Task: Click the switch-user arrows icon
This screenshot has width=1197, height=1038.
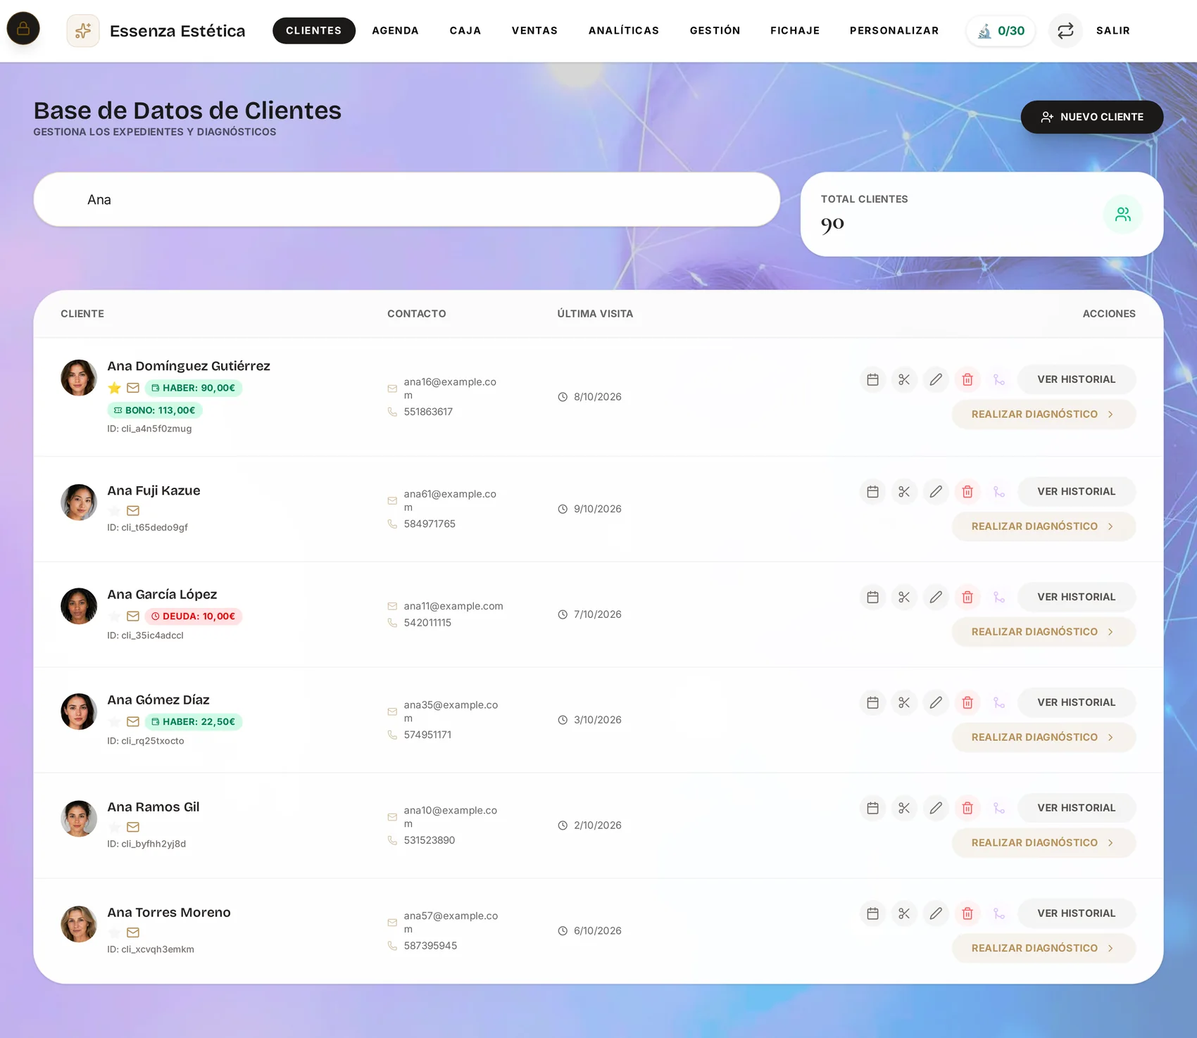Action: tap(1065, 30)
